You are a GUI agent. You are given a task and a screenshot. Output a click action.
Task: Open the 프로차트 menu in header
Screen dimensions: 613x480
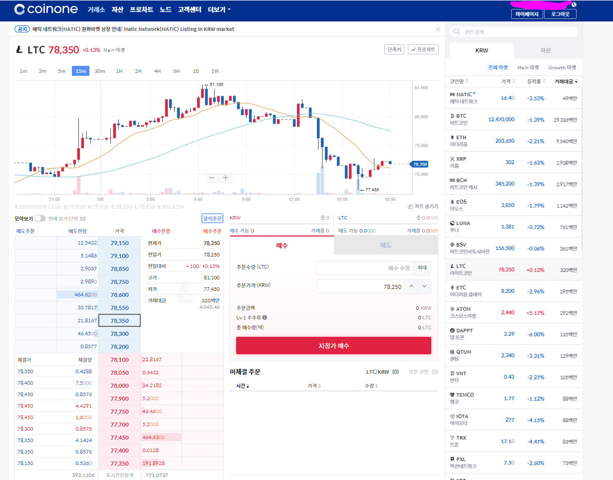141,9
